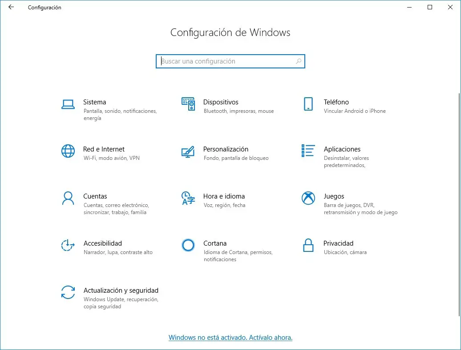Click the Hora e idioma clock icon
Viewport: 461px width, 350px height.
[188, 198]
